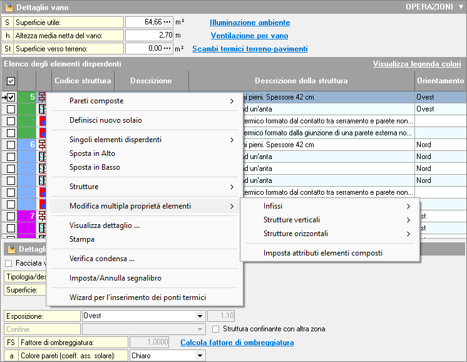Choose Verifica condensa menu entry
This screenshot has height=362, width=467.
(x=102, y=259)
